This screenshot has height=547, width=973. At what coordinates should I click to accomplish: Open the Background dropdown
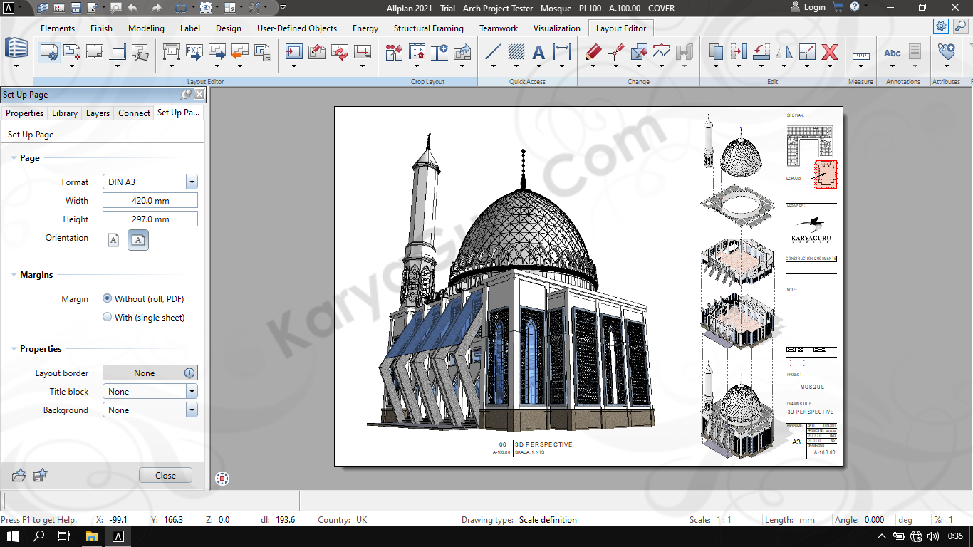(x=191, y=410)
